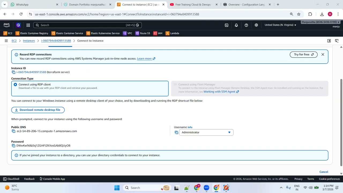Open Elastic Container Registry shortcut
This screenshot has width=343, height=193.
(x=32, y=33)
